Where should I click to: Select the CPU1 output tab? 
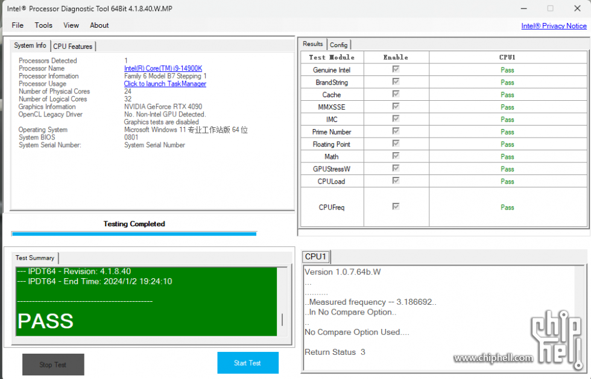click(316, 256)
